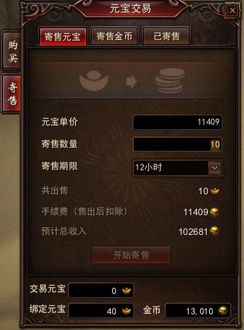The width and height of the screenshot is (244, 330).
Task: Click the 开始寄售 button
Action: pos(131,255)
